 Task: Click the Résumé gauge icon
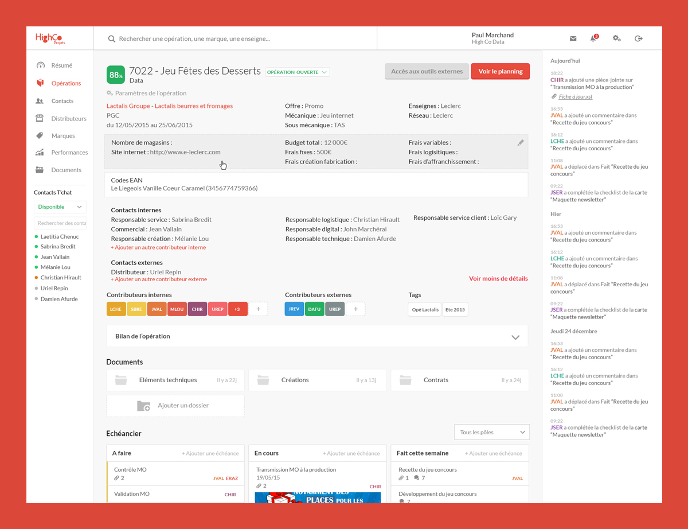(x=40, y=65)
